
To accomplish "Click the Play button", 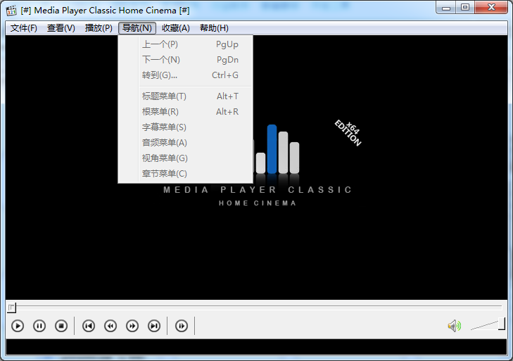I will point(18,326).
